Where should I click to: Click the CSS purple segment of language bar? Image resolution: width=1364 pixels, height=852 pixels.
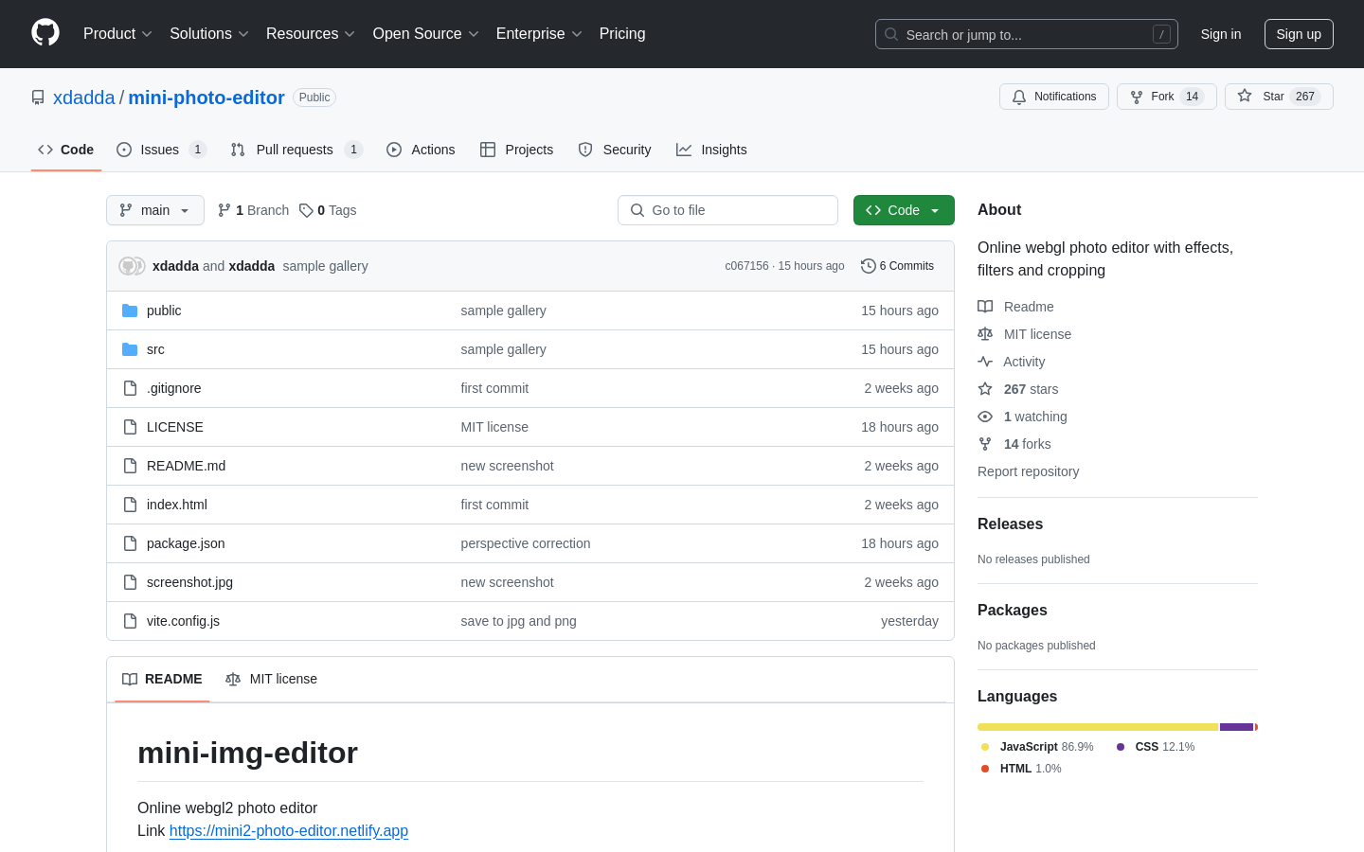click(x=1236, y=727)
